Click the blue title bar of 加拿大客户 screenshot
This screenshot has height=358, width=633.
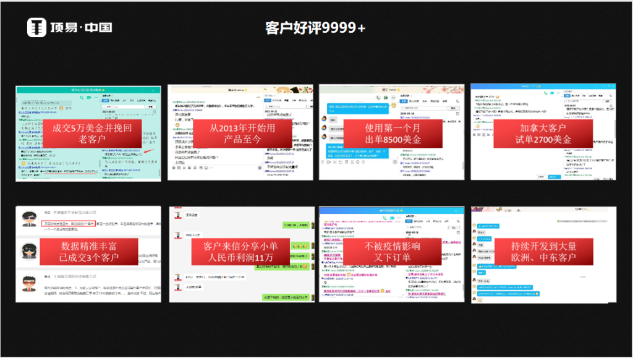542,87
